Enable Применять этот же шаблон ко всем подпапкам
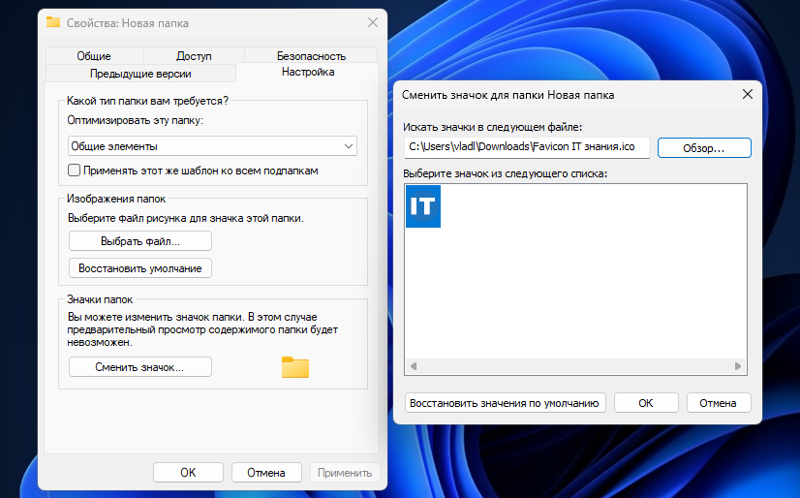The width and height of the screenshot is (800, 498). (74, 171)
